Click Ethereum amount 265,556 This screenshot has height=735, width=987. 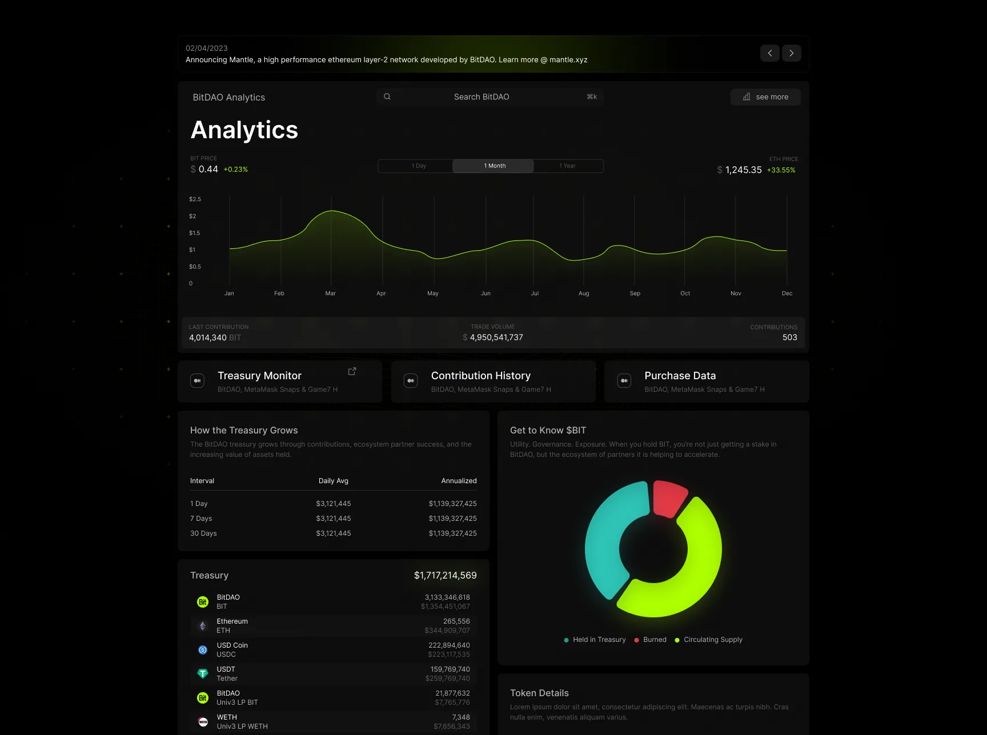coord(456,621)
